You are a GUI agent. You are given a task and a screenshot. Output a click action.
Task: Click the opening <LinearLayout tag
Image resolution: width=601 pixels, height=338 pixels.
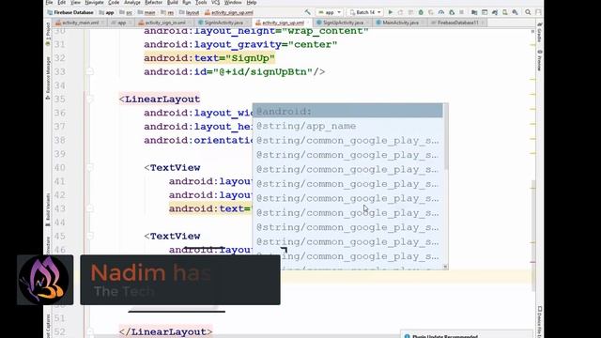[x=160, y=100]
